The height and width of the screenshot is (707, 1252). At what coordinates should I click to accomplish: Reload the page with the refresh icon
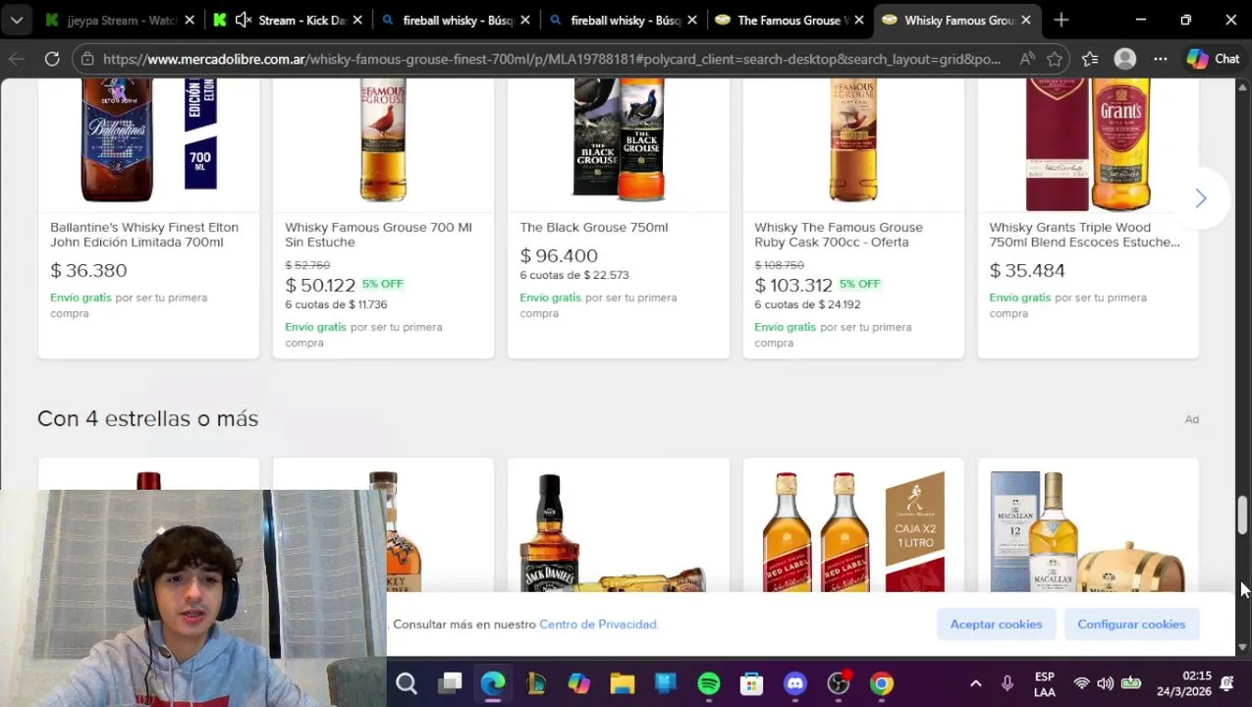pyautogui.click(x=52, y=59)
